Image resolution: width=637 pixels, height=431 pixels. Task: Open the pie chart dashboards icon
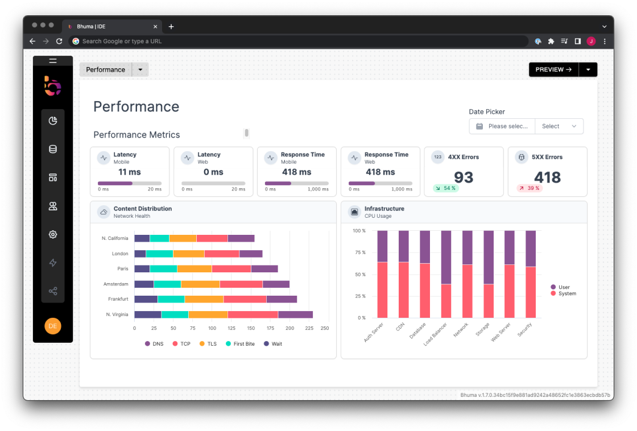[53, 121]
